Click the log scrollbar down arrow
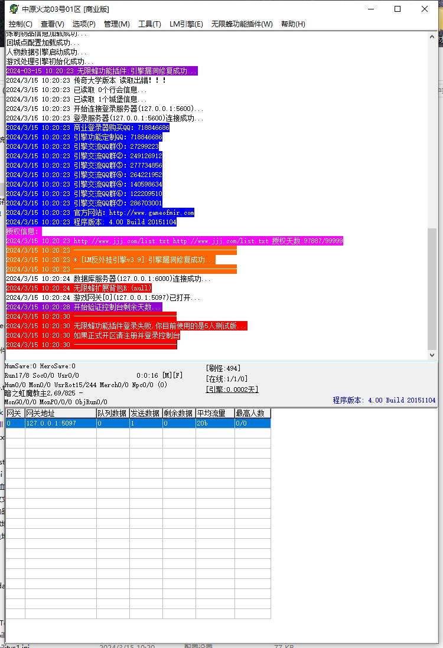The image size is (443, 648). pos(432,355)
